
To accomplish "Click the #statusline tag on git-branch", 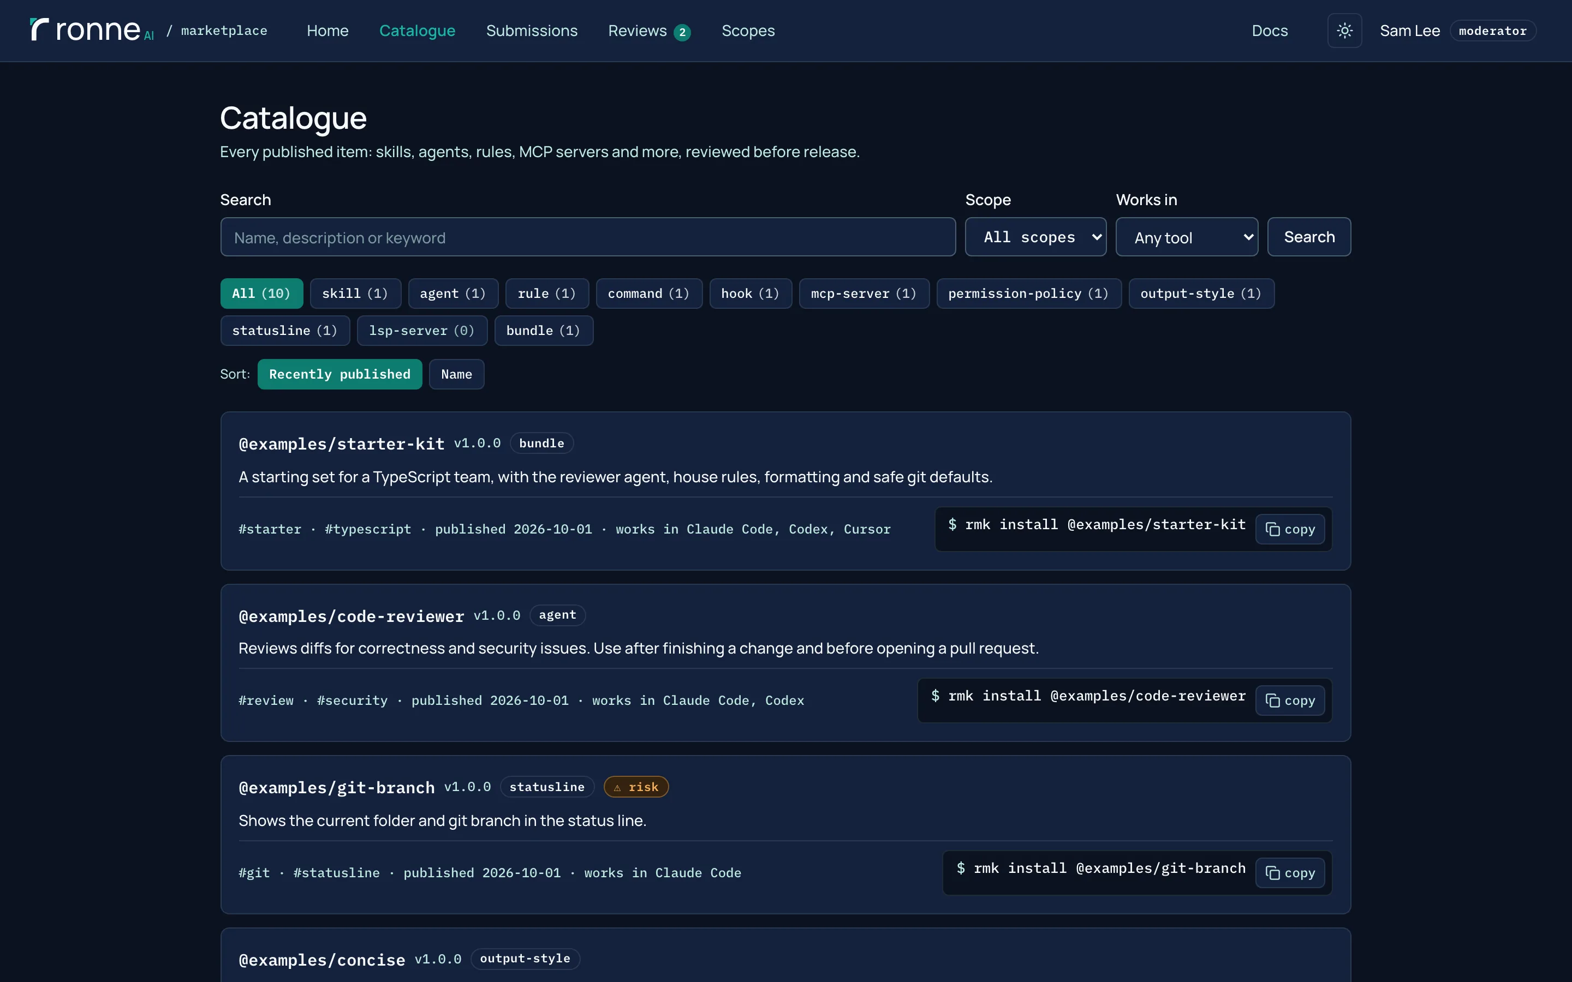I will click(336, 873).
